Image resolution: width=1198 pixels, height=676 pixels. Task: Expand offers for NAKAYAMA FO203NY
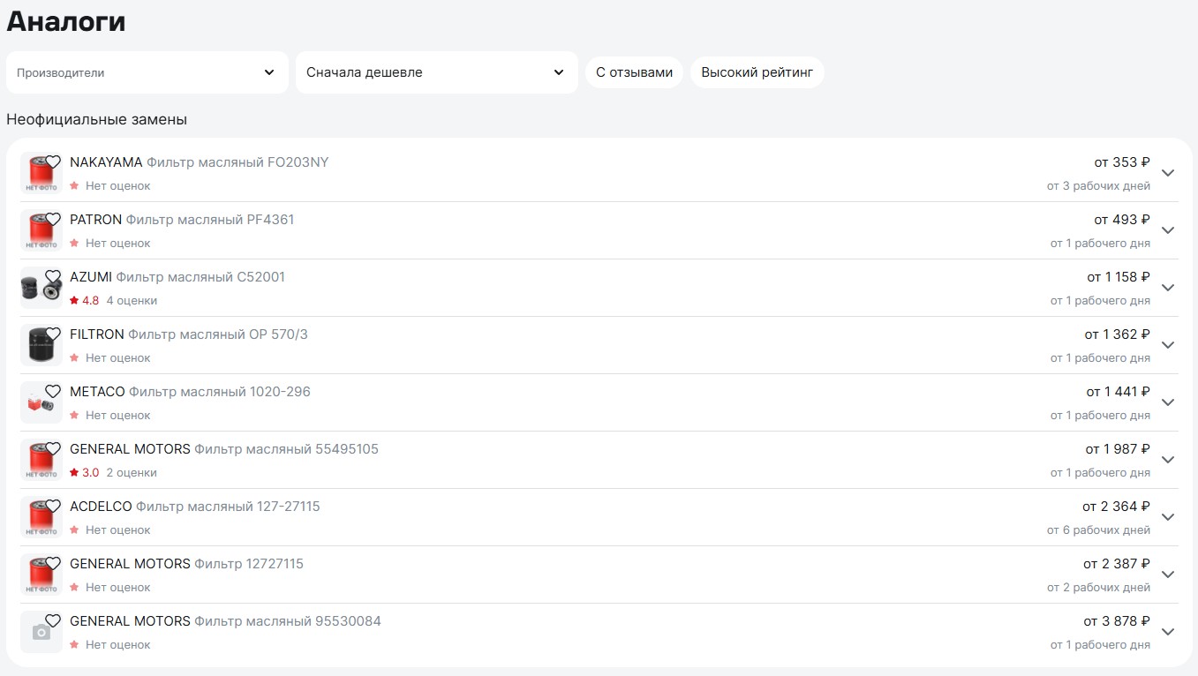click(x=1168, y=173)
